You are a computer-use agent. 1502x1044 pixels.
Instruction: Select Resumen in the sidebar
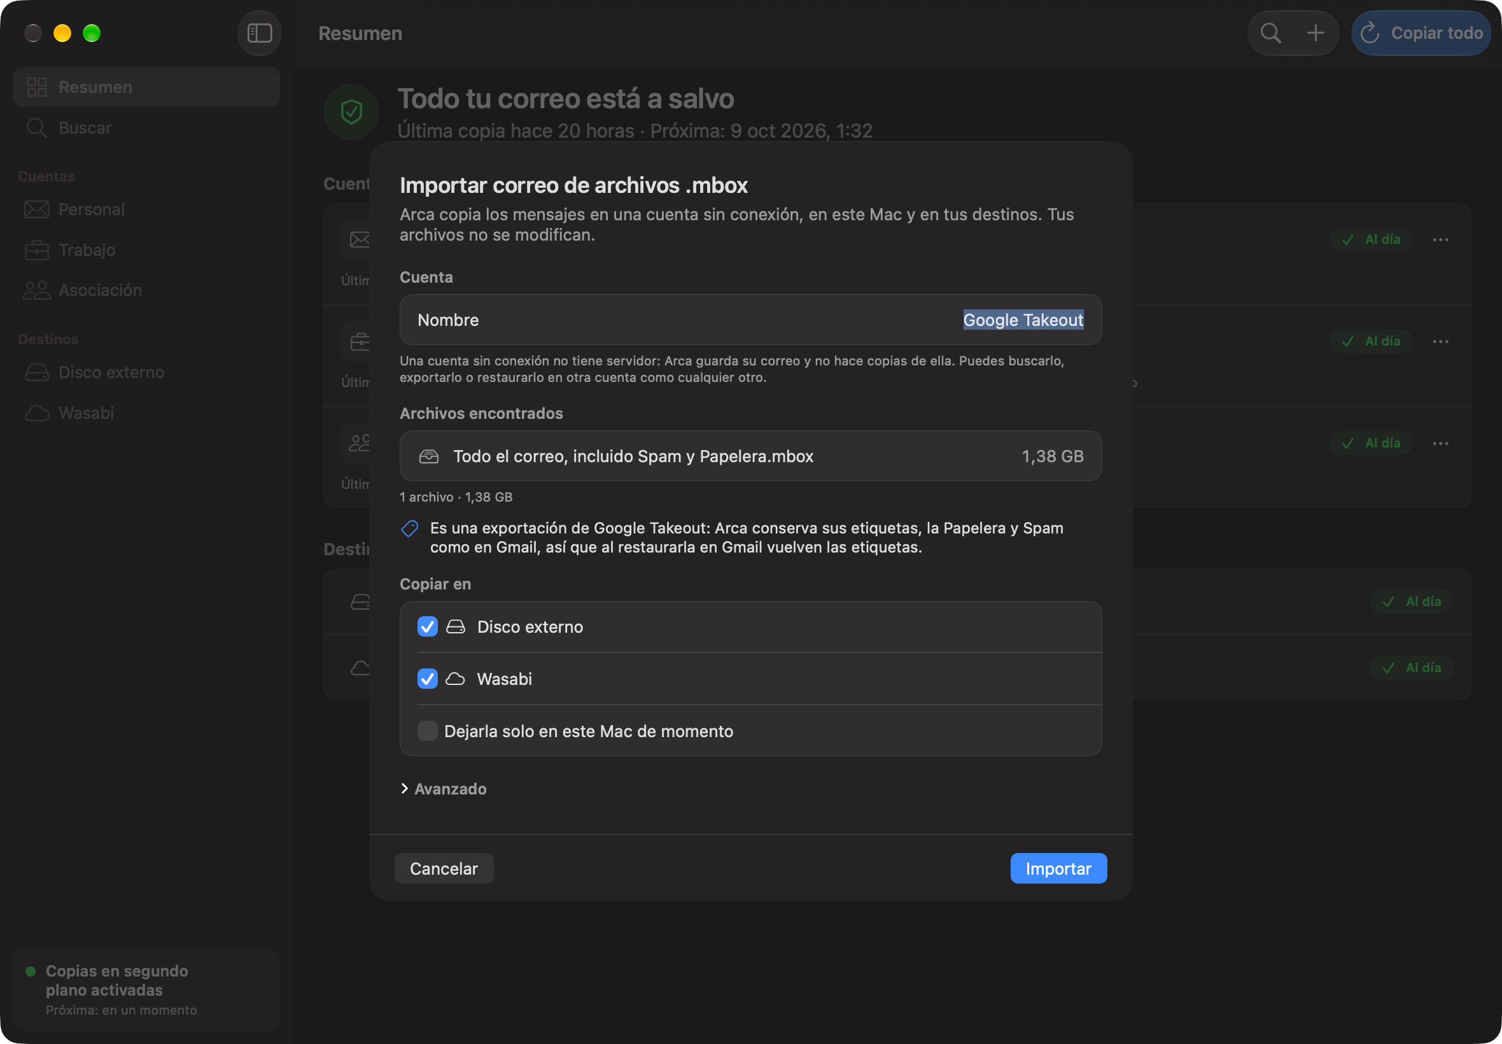click(x=146, y=87)
